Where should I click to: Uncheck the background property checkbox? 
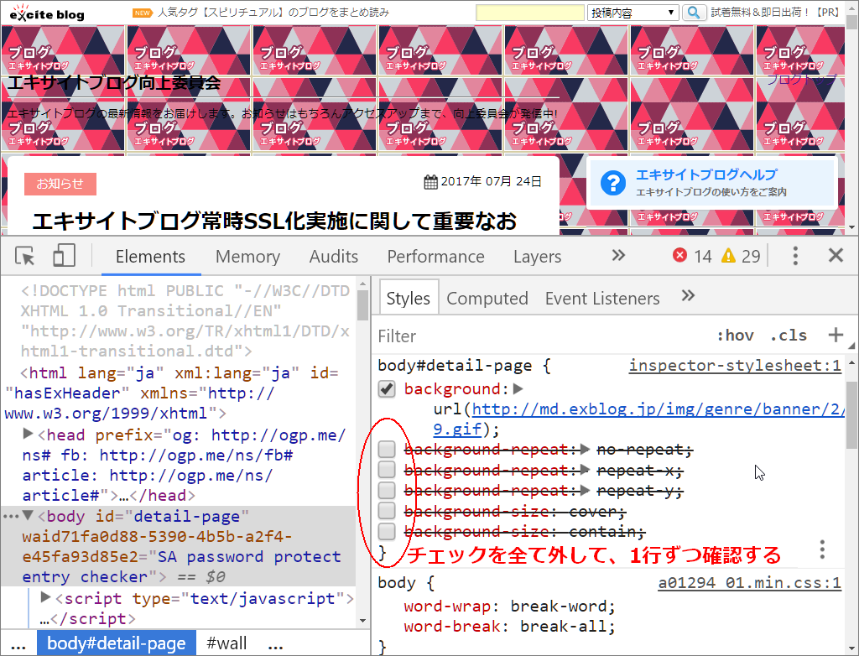tap(387, 389)
